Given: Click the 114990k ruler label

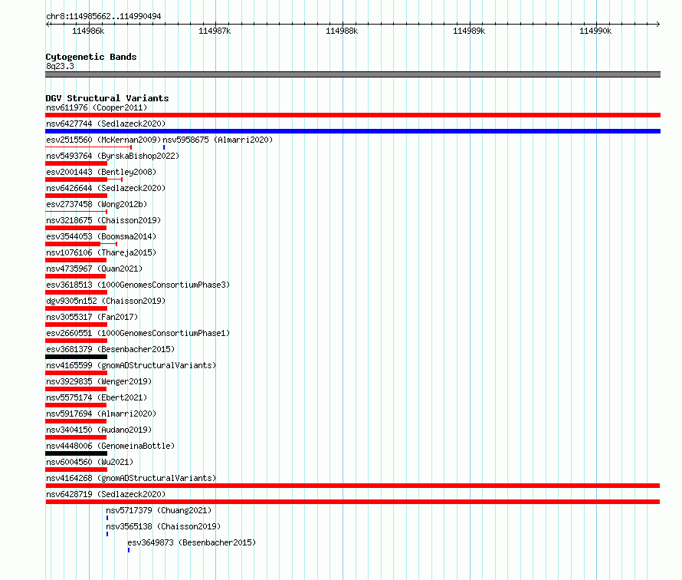Looking at the screenshot, I should 595,31.
